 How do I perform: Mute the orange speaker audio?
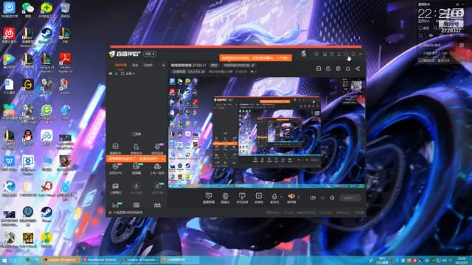click(x=291, y=198)
